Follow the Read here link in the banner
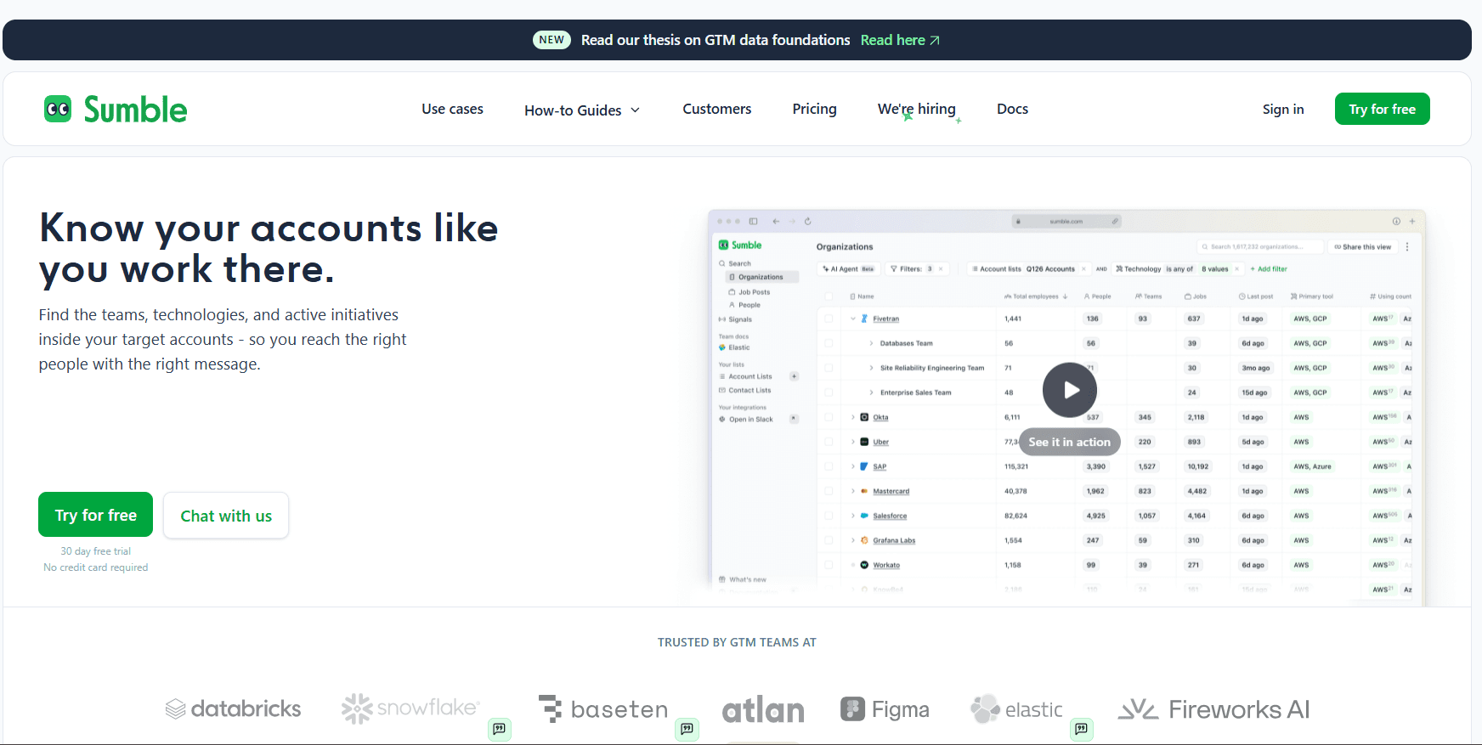 coord(900,40)
